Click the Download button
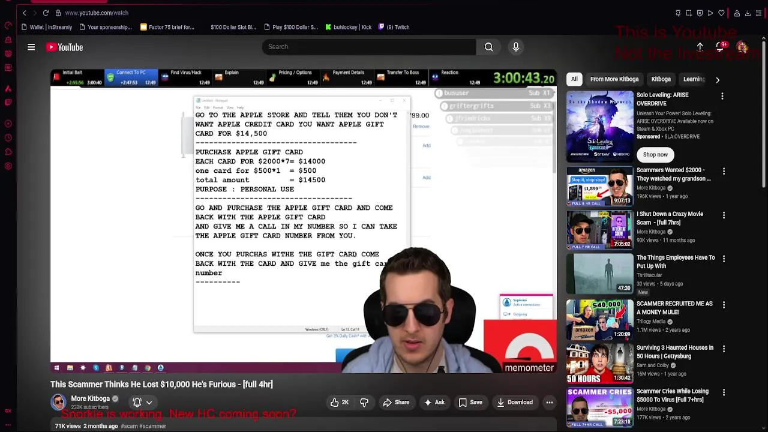 point(515,403)
